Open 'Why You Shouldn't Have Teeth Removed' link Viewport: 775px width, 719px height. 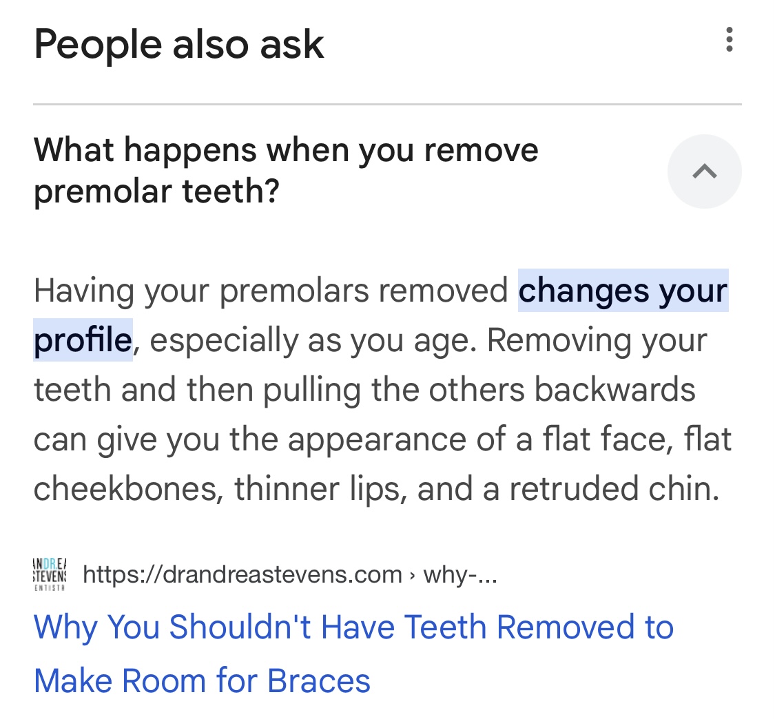pyautogui.click(x=353, y=627)
